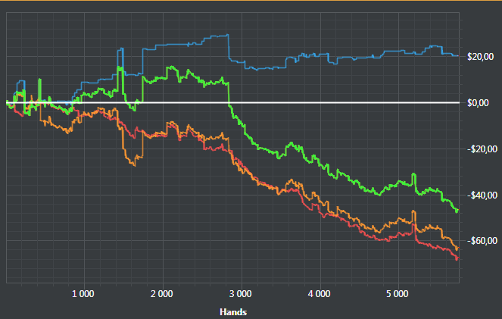Click the 5 000 hands axis label
The width and height of the screenshot is (502, 319).
click(x=398, y=294)
